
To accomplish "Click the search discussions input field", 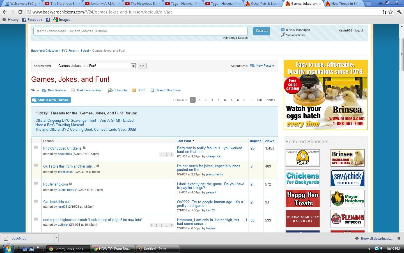I will (x=140, y=31).
